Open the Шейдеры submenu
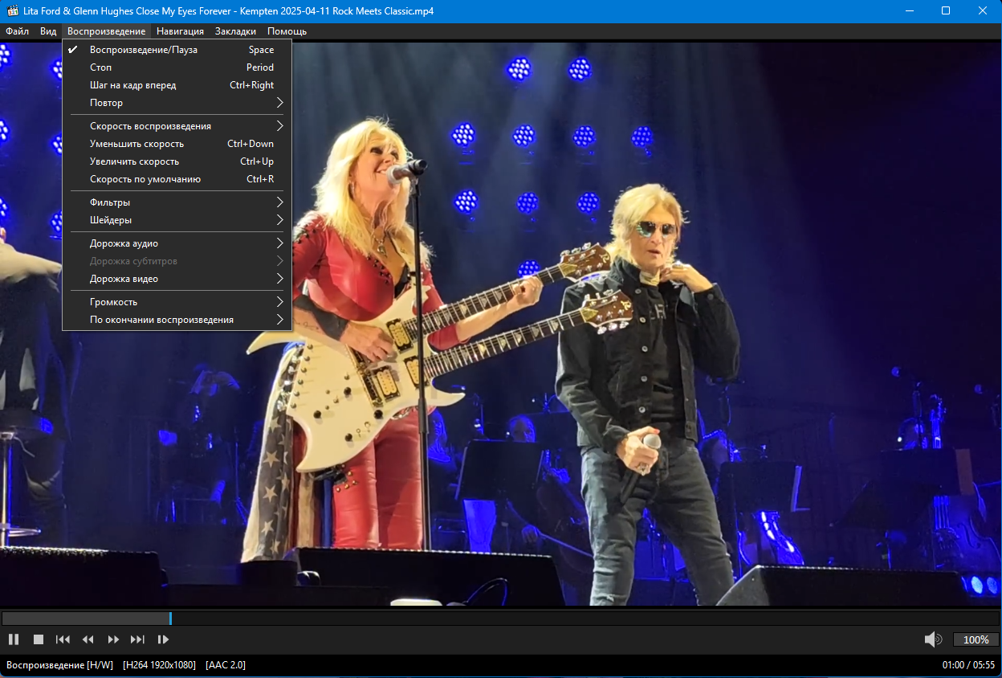The width and height of the screenshot is (1002, 678). 177,220
